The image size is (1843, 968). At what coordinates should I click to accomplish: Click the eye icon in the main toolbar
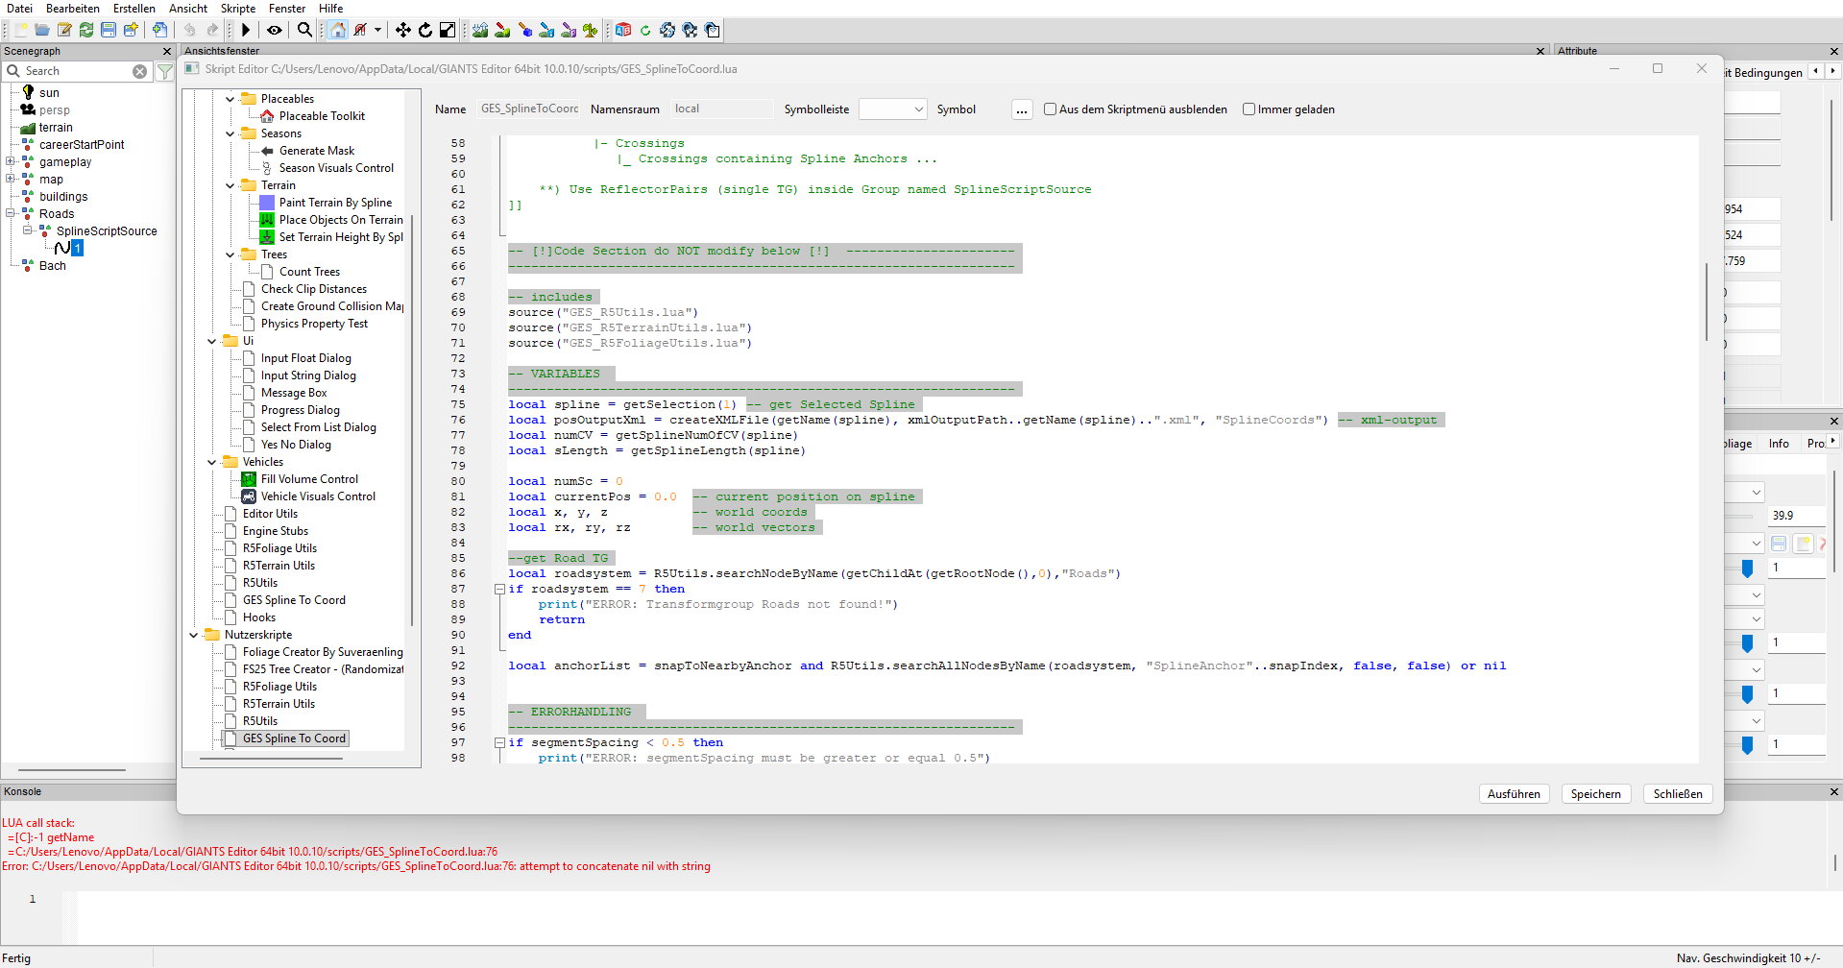tap(275, 30)
